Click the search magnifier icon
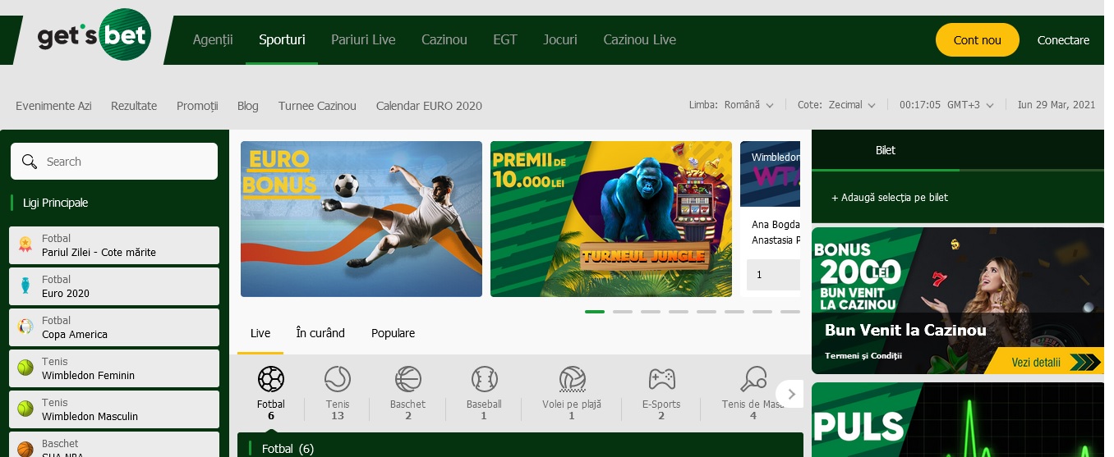 point(30,162)
